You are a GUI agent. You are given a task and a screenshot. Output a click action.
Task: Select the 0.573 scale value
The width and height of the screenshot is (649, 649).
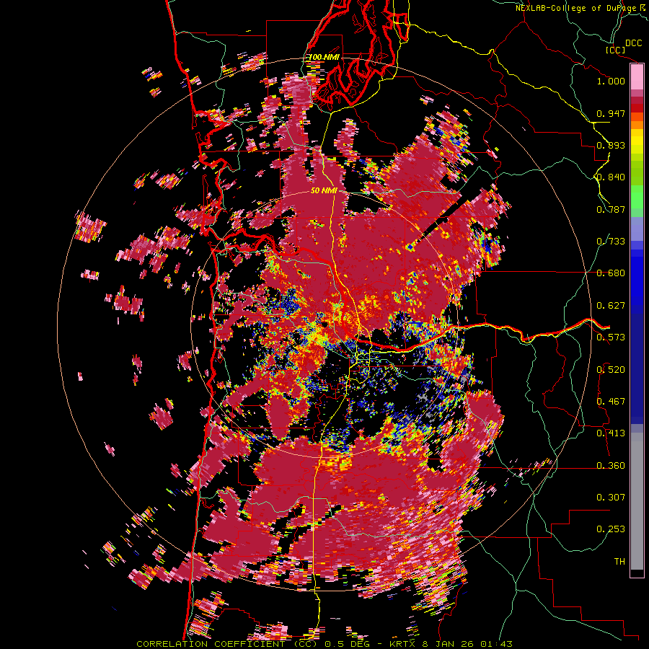(x=611, y=337)
